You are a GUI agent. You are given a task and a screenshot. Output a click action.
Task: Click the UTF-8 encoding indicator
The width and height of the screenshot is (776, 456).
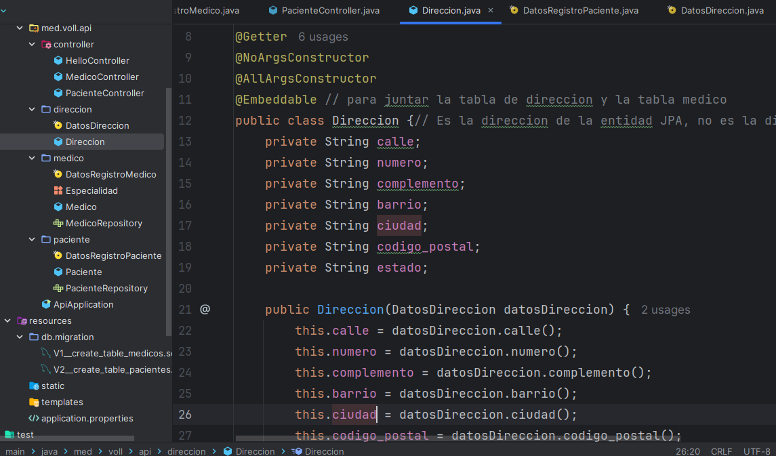coord(757,451)
